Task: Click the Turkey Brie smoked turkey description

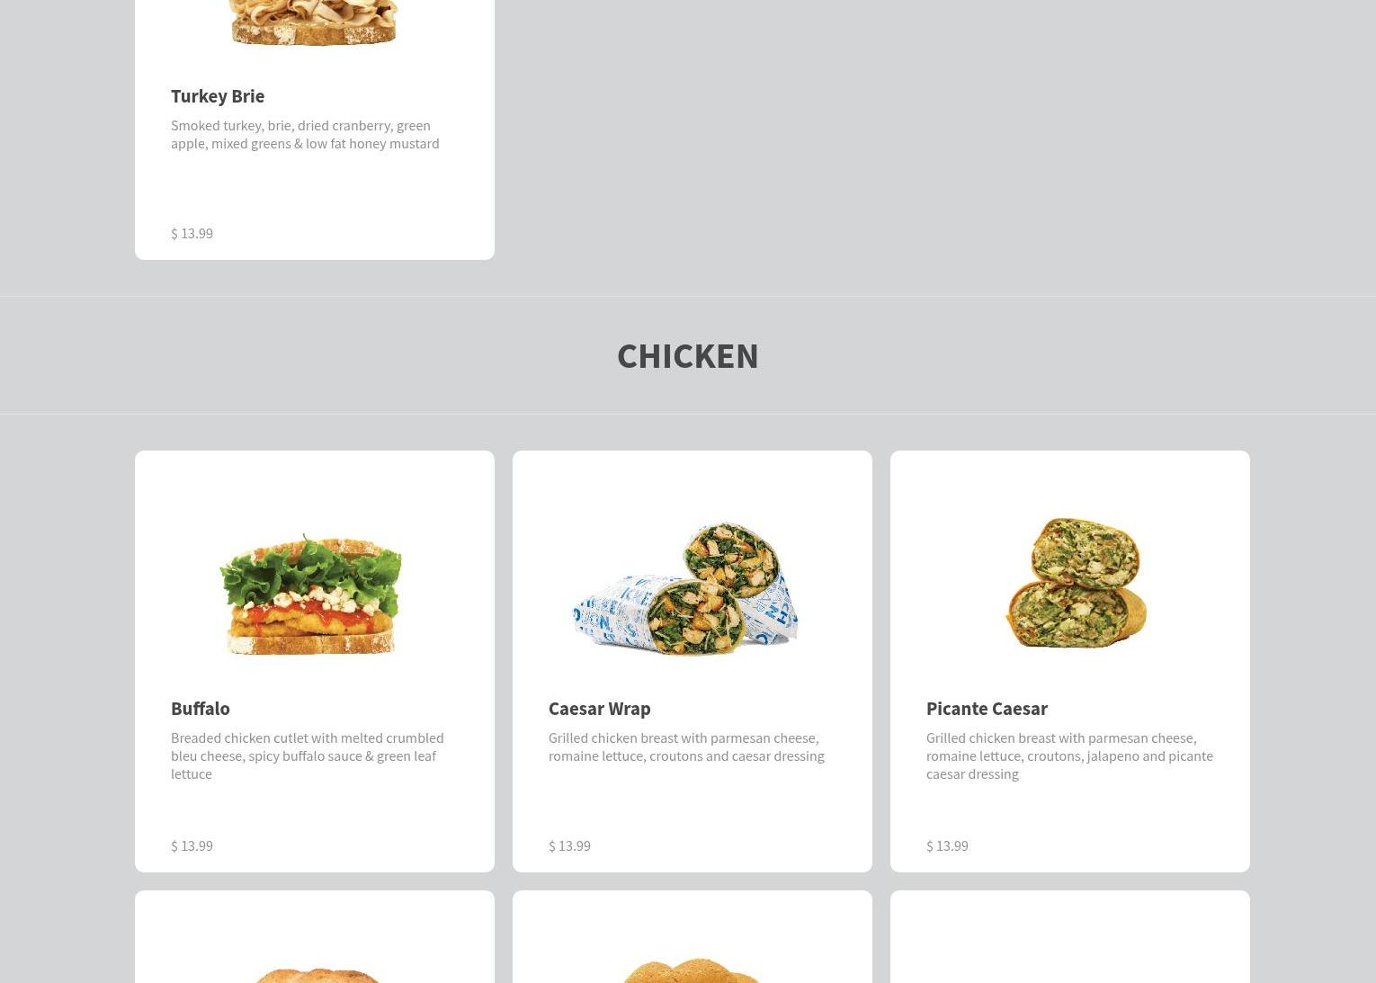Action: 305,134
